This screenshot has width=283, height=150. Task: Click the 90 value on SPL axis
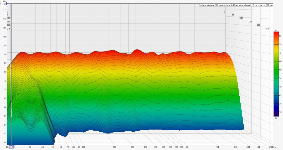coord(5,54)
